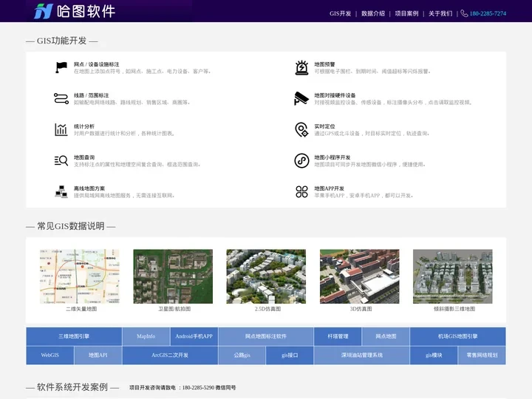532x399 pixels.
Task: Click the phone number 180-2285-7274
Action: coord(488,13)
